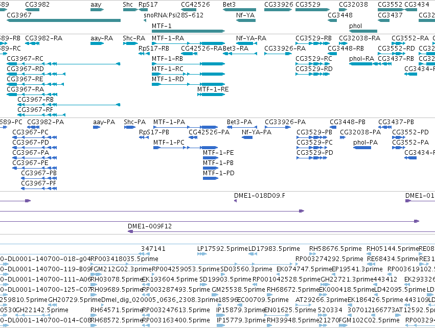Open transcript CG3529-RC label

(x=314, y=59)
